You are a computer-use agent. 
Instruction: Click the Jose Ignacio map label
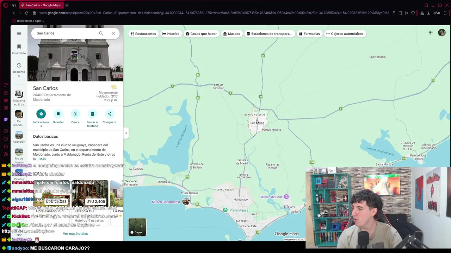[x=377, y=57]
